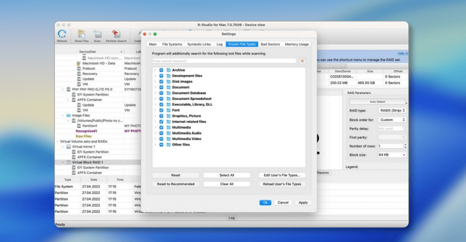Expand the Other files group

click(155, 145)
